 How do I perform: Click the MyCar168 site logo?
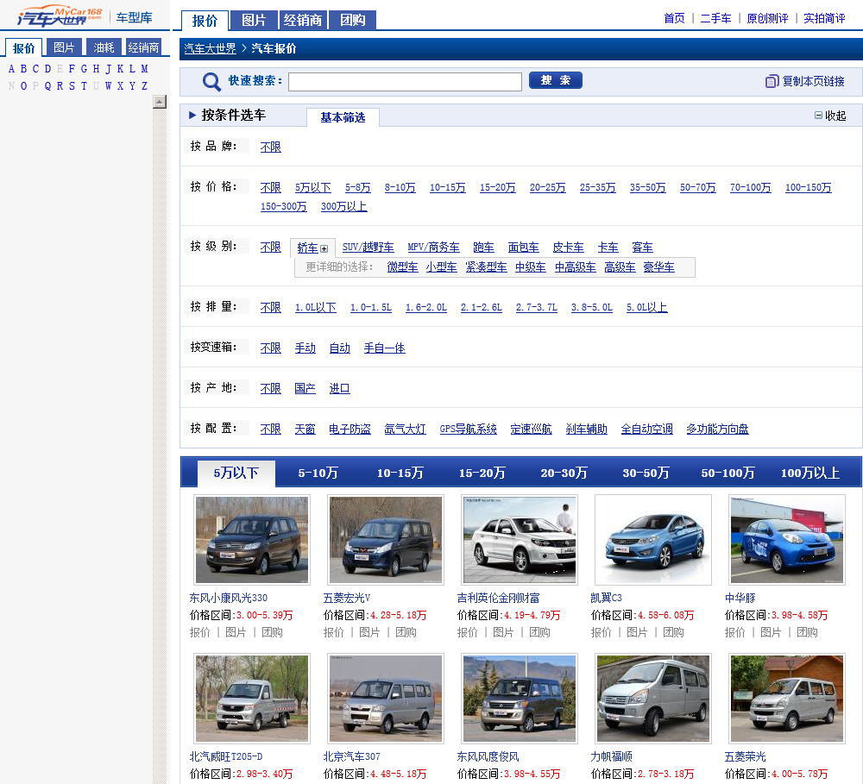(59, 16)
